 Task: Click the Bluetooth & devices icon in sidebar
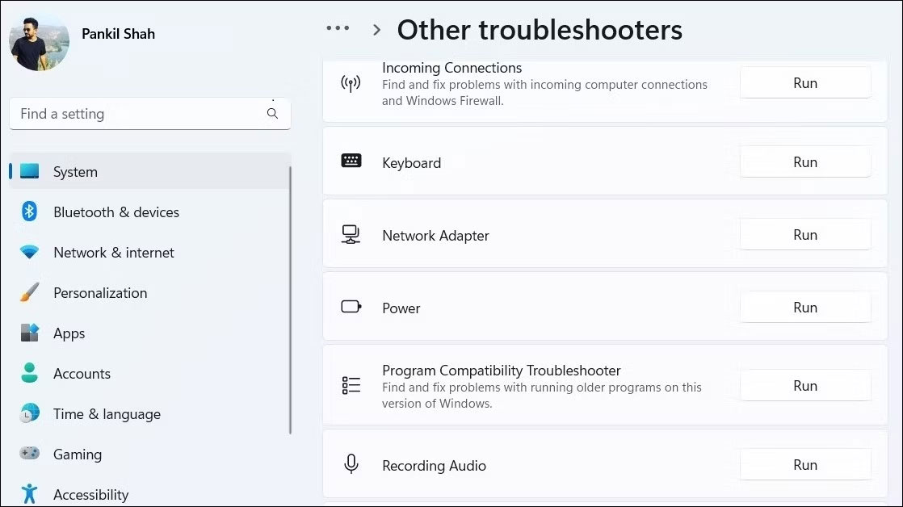(29, 212)
